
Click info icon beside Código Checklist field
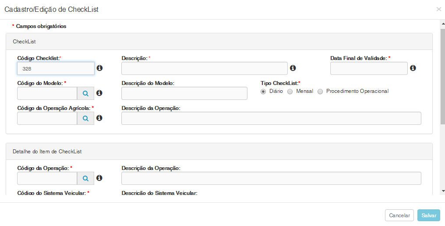click(99, 68)
